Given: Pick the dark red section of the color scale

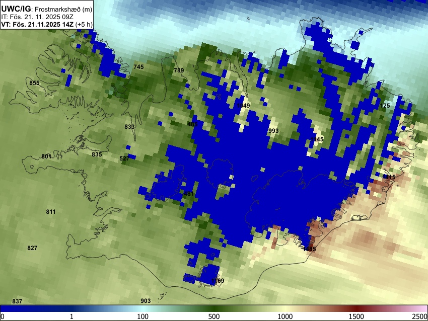Looking at the screenshot, I should [x=356, y=308].
